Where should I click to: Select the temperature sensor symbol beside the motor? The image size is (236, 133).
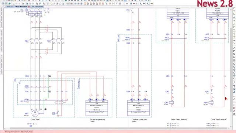point(54,113)
